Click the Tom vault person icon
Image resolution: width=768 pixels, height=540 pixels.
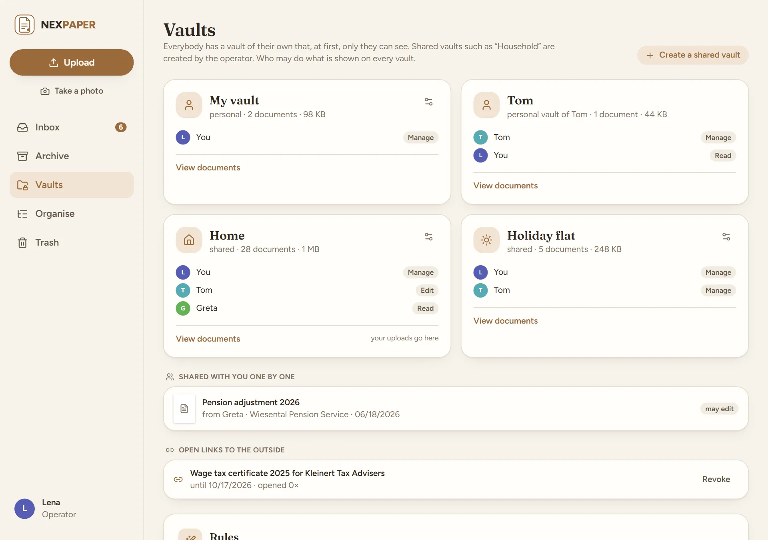click(x=486, y=105)
